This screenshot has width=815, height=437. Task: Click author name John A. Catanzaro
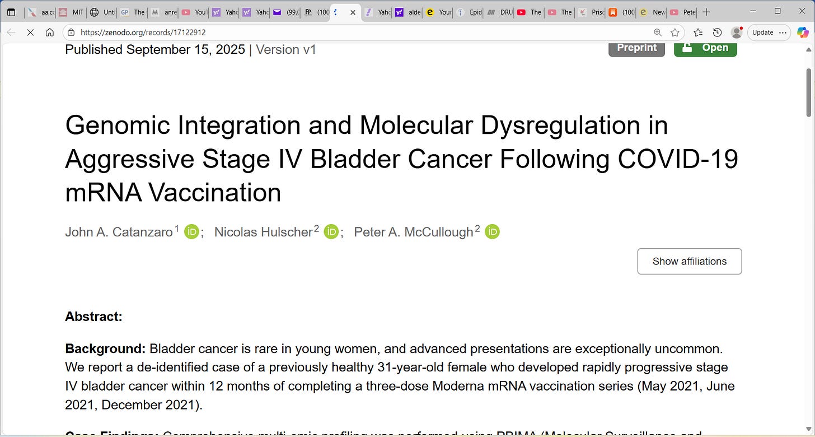[119, 232]
